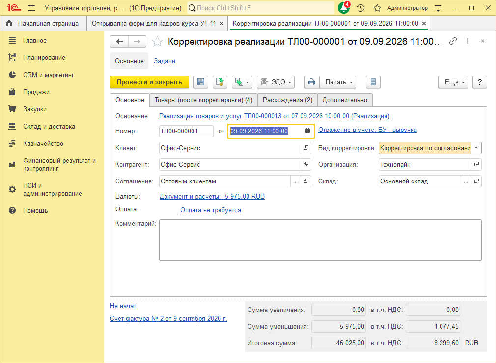496x363 pixels.
Task: Switch to Расхождения (2) tab
Action: 287,100
